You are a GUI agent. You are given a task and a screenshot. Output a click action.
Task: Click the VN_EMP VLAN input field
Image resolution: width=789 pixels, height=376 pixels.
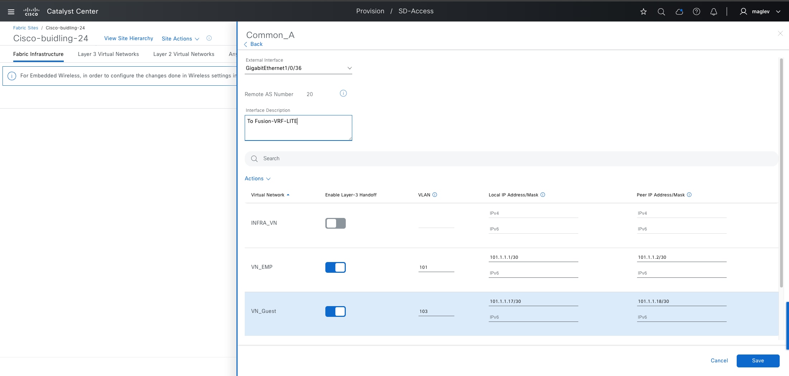[436, 267]
